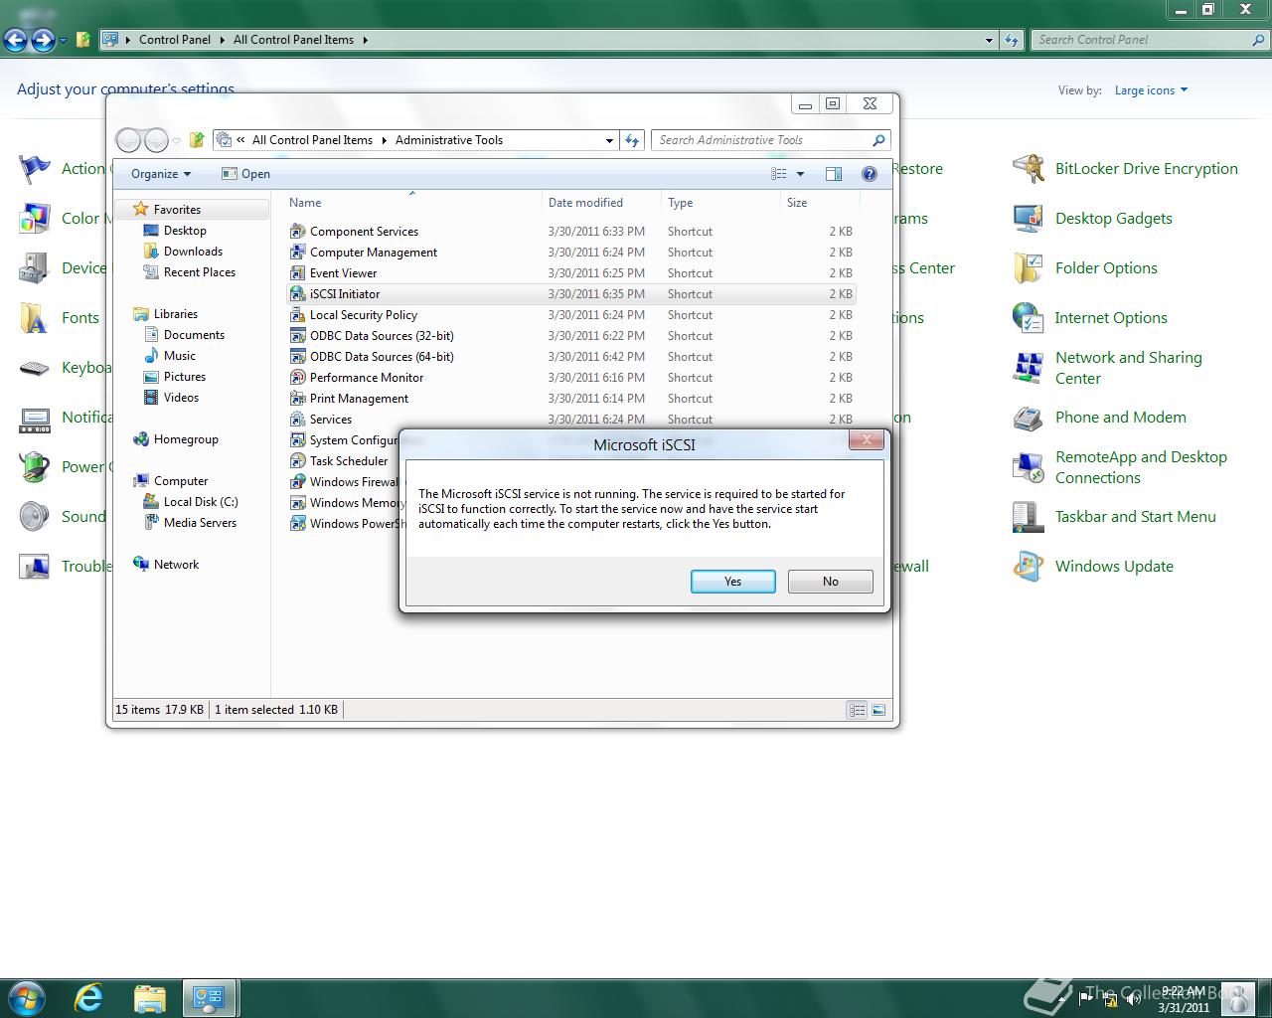Open RemoteApp and Desktop Connections icon
The image size is (1272, 1018).
(1028, 467)
